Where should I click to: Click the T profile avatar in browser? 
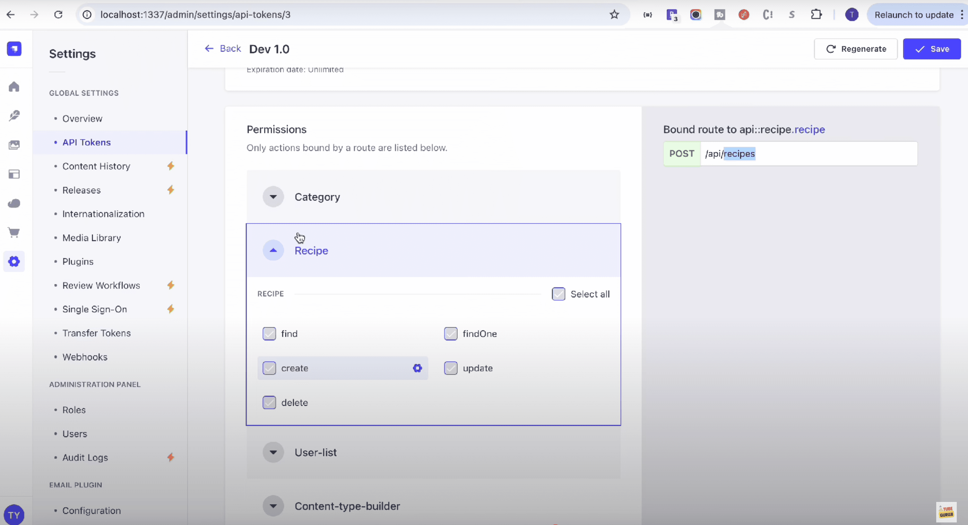point(852,15)
